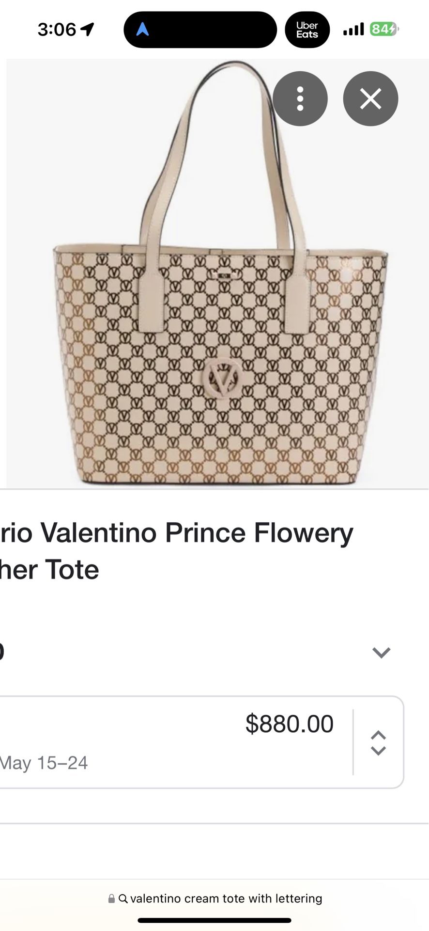The image size is (429, 931).
Task: Open the up/down selector in the $880.00 box
Action: (x=378, y=743)
